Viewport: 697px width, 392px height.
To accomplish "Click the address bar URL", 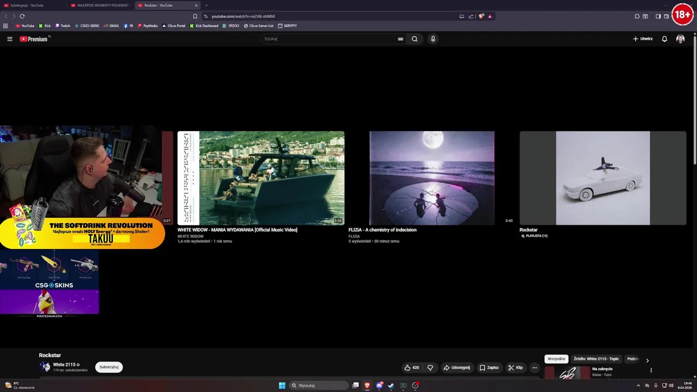I will point(243,16).
